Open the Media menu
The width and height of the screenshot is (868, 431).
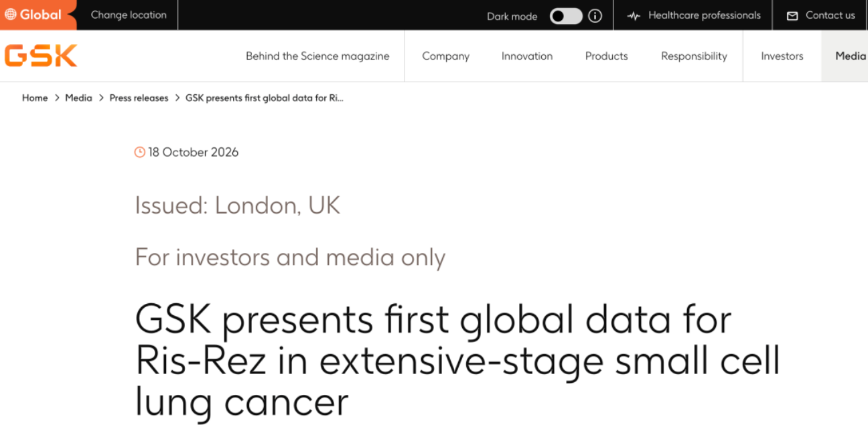pyautogui.click(x=851, y=56)
